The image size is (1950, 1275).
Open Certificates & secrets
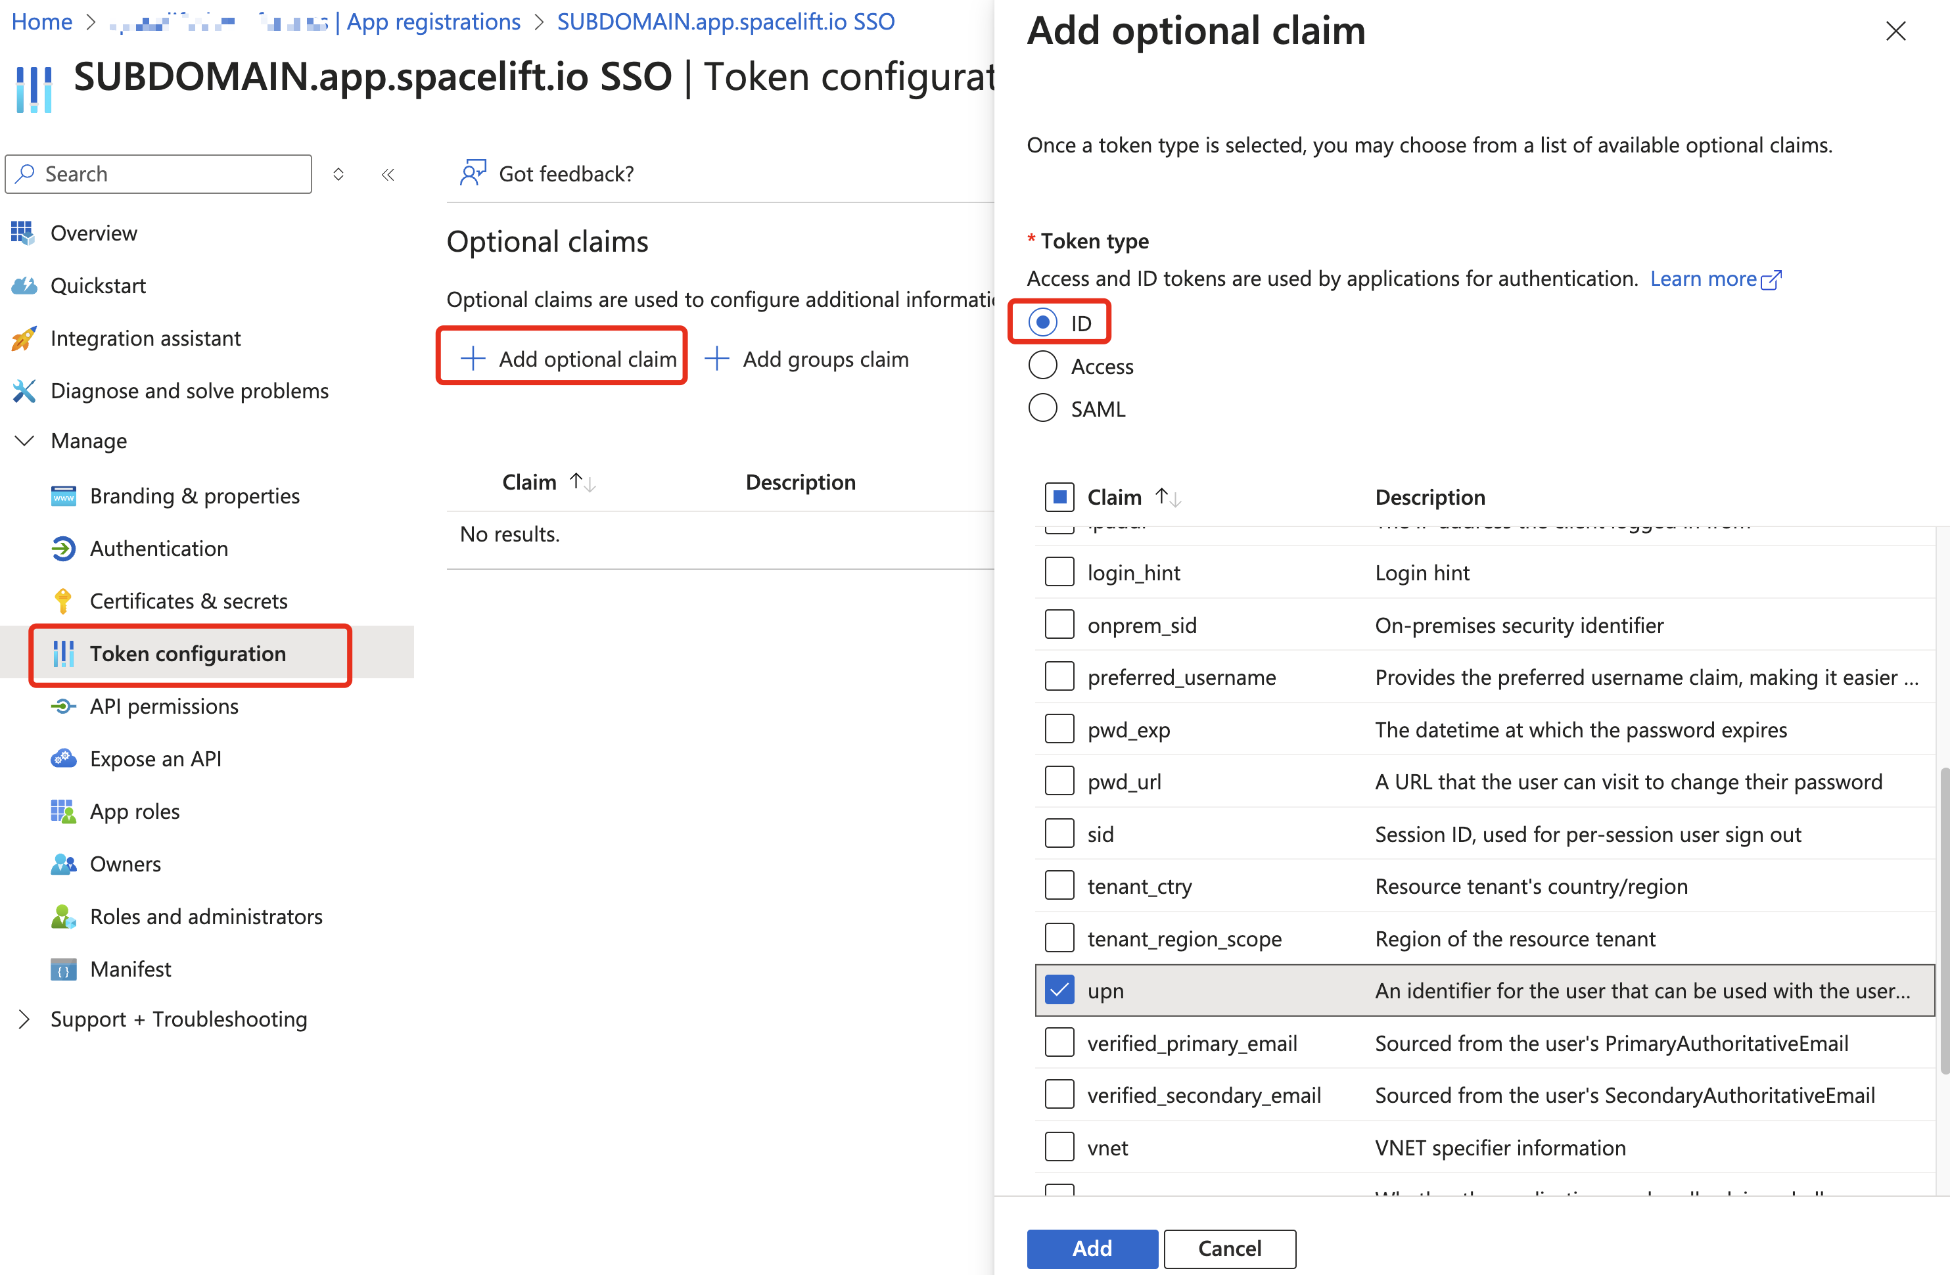point(187,601)
